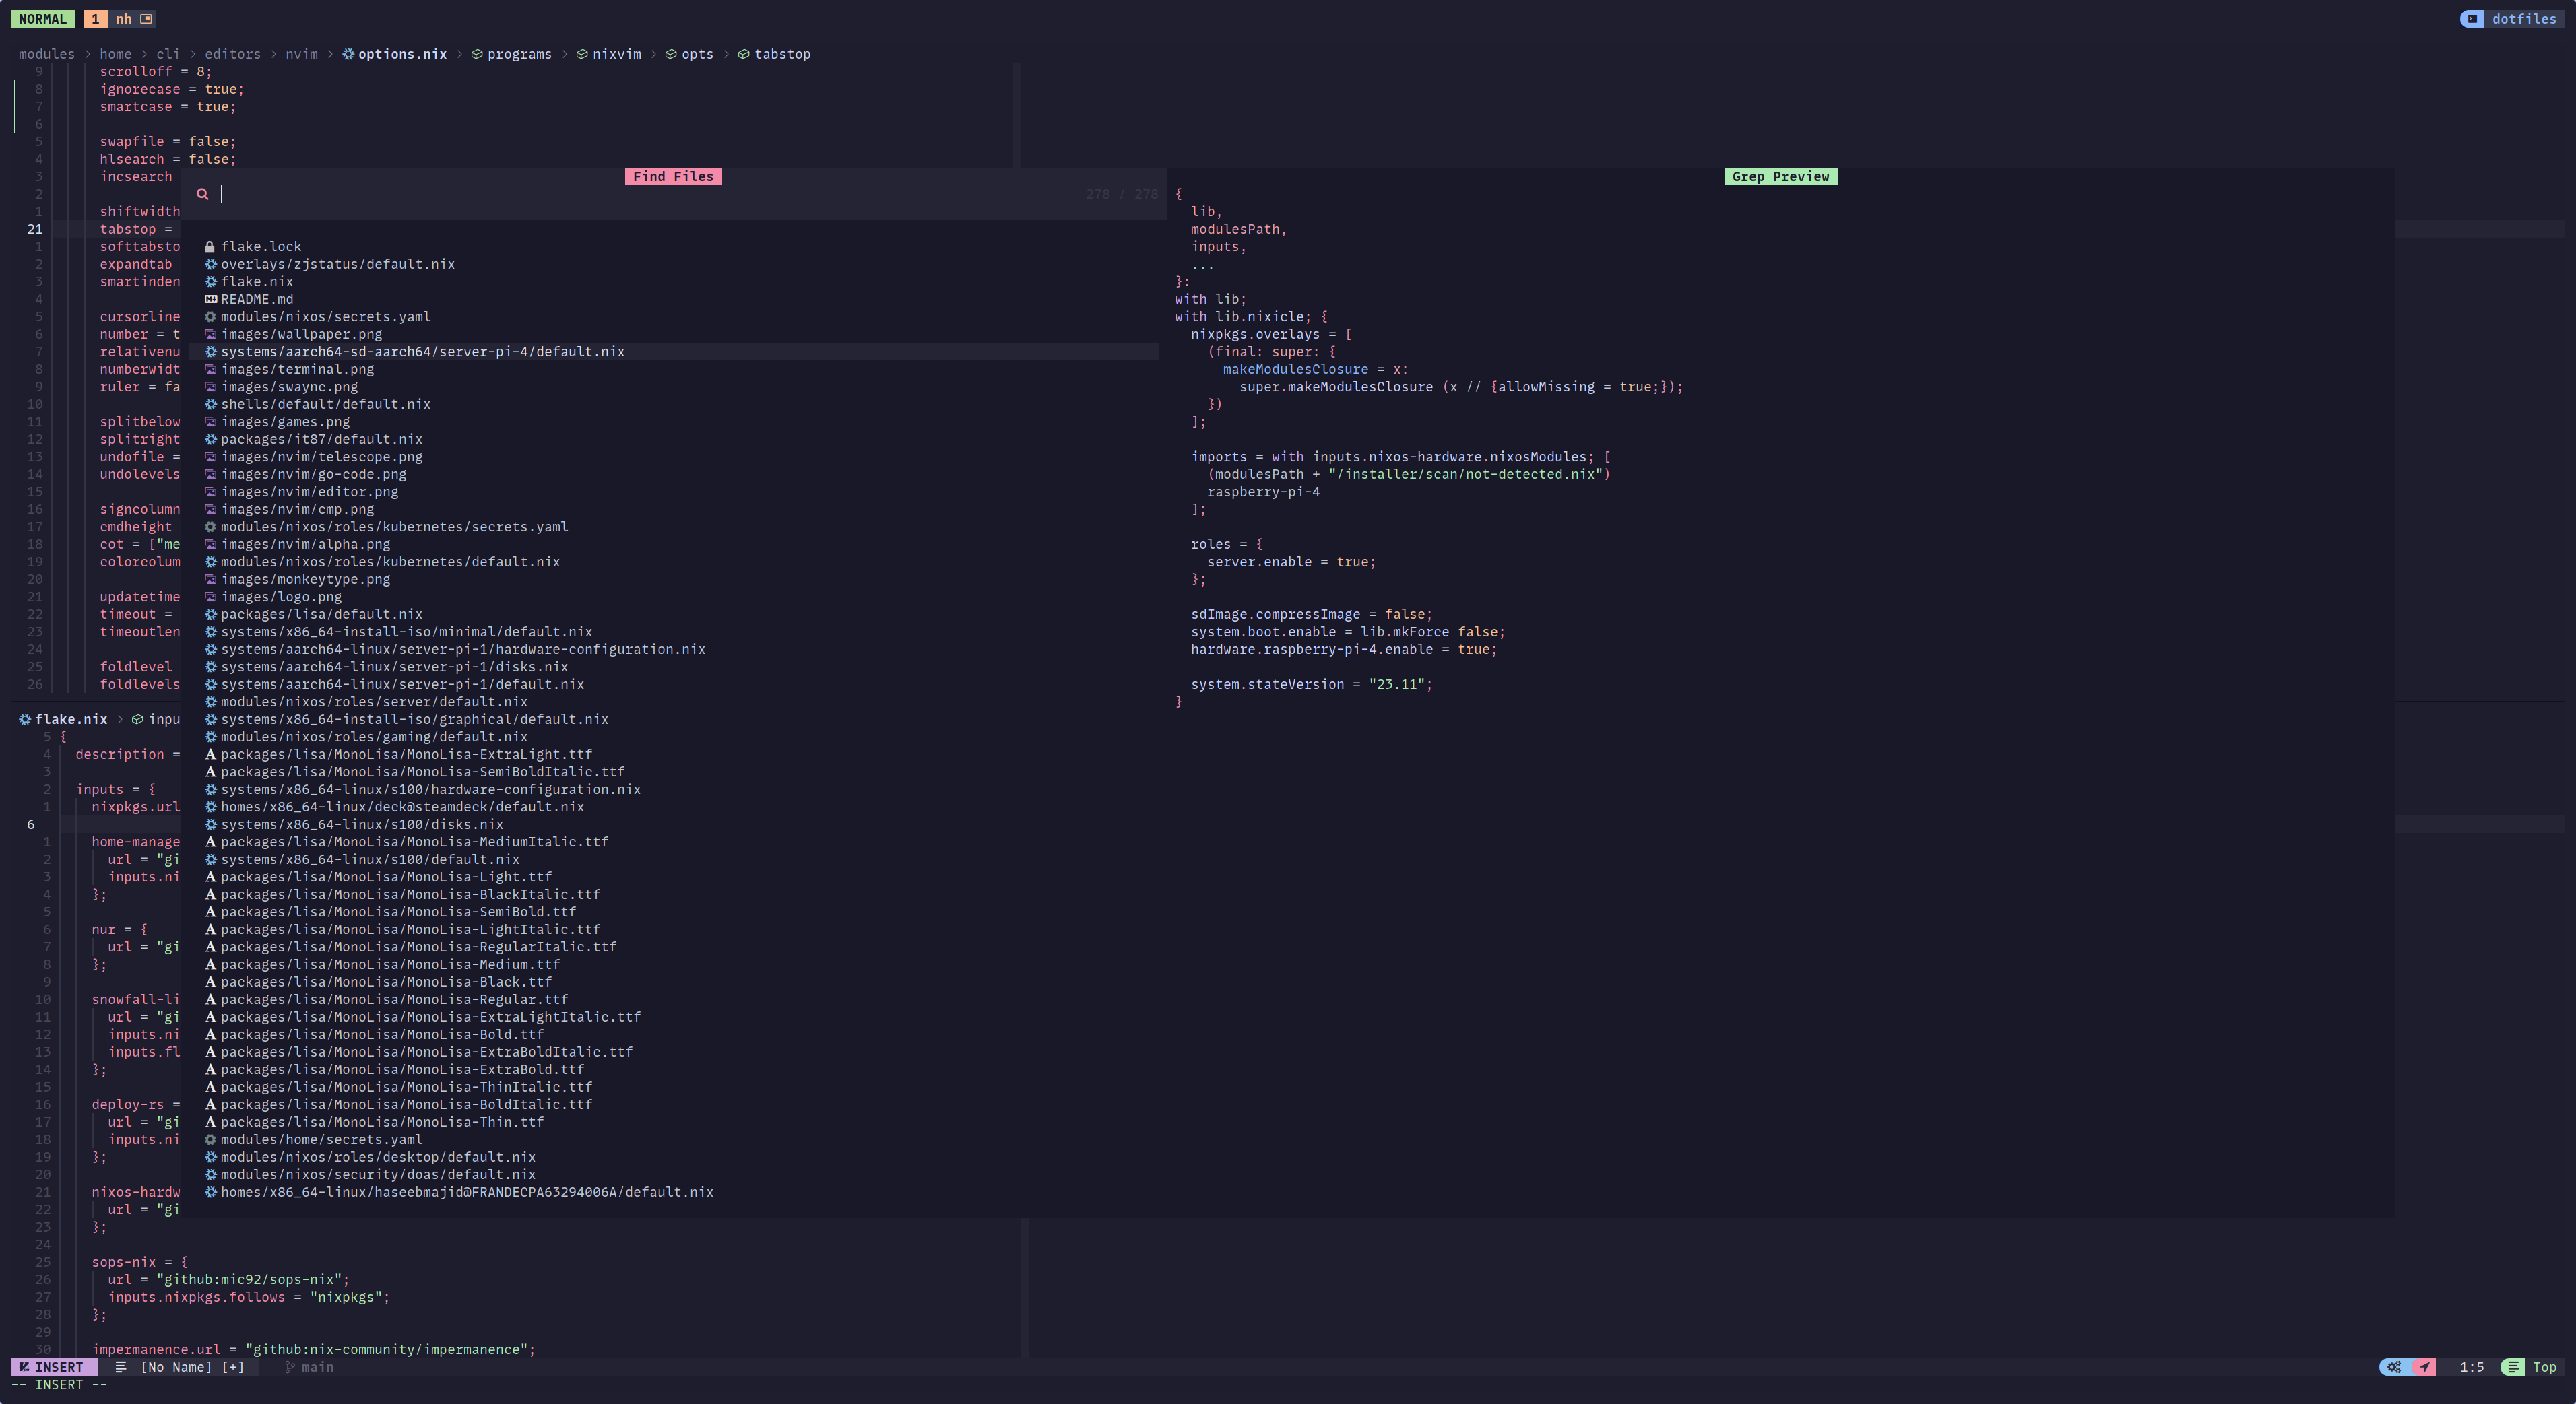
Task: Select systems/aarch64-sd-aarch64/server-pi-4/default.nix result
Action: click(x=422, y=352)
